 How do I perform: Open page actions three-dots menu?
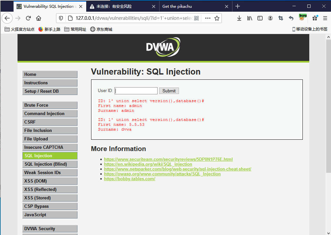[208, 18]
